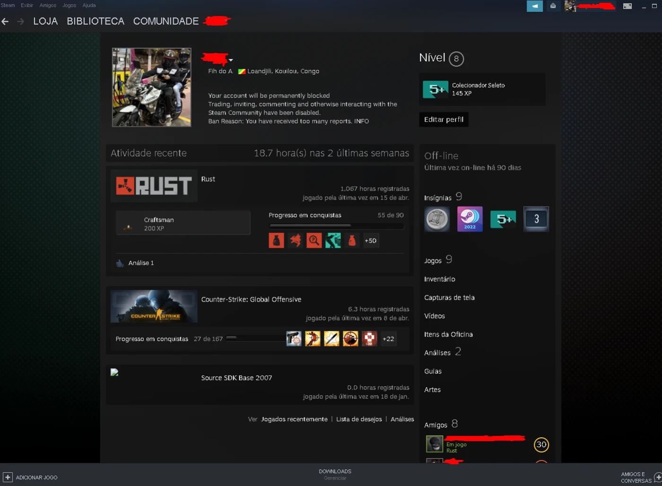The height and width of the screenshot is (486, 662).
Task: Select the green Rust achievement icon
Action: [333, 241]
